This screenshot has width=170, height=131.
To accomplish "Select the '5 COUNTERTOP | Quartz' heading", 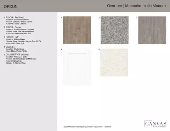I will 16,55.
